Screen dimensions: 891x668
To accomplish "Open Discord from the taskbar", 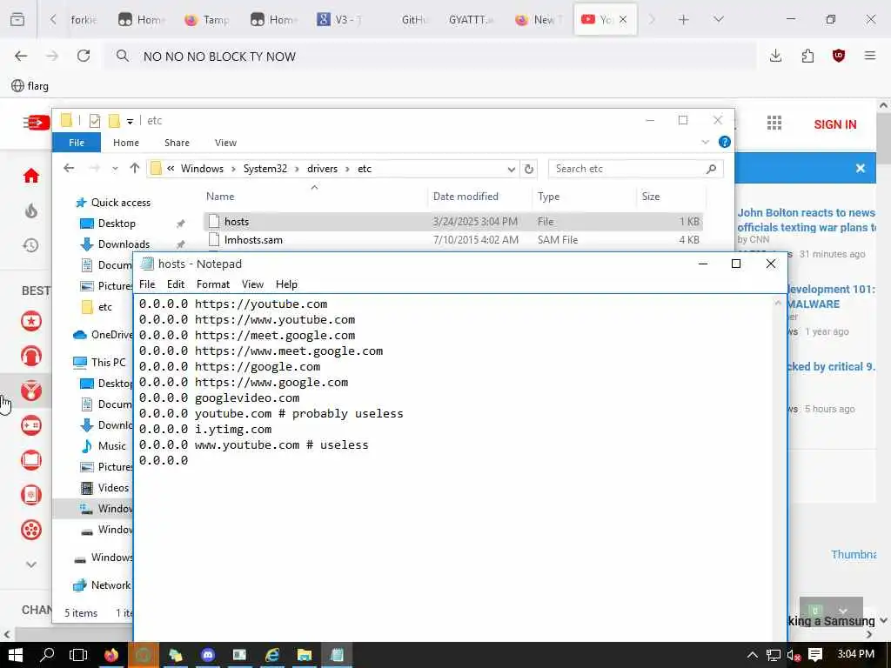I will pyautogui.click(x=208, y=655).
